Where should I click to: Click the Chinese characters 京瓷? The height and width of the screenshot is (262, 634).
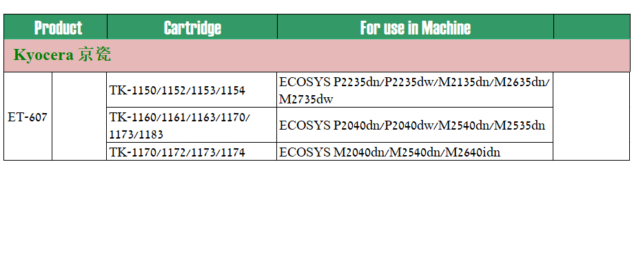click(94, 55)
